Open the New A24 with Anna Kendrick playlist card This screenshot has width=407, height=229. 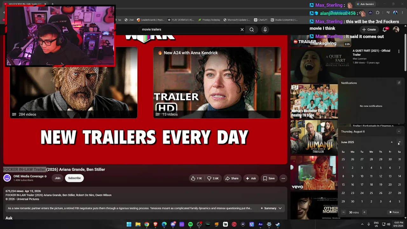pyautogui.click(x=217, y=83)
